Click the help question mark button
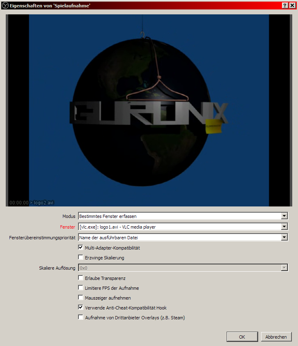This screenshot has width=298, height=346. tap(285, 5)
